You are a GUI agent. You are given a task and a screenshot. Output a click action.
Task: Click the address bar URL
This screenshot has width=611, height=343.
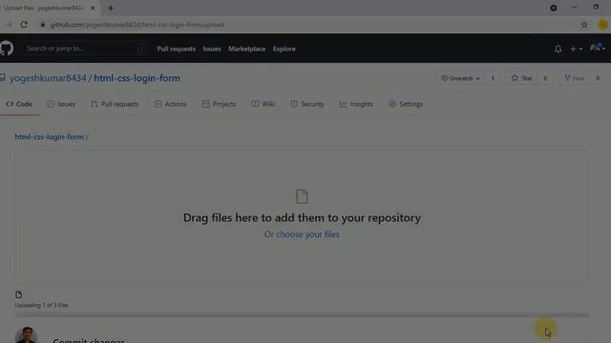click(137, 25)
